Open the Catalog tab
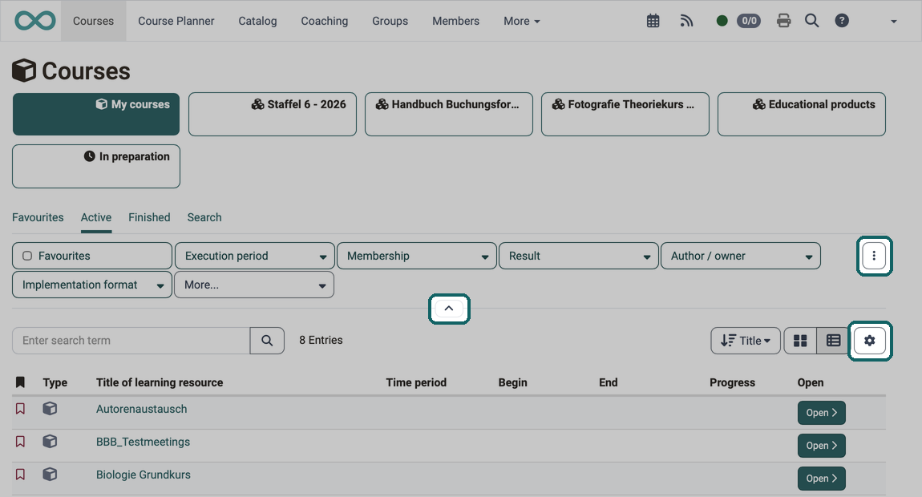Image resolution: width=922 pixels, height=497 pixels. (257, 21)
